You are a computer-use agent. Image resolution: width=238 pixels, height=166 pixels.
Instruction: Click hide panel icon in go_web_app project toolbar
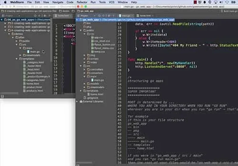point(113,16)
